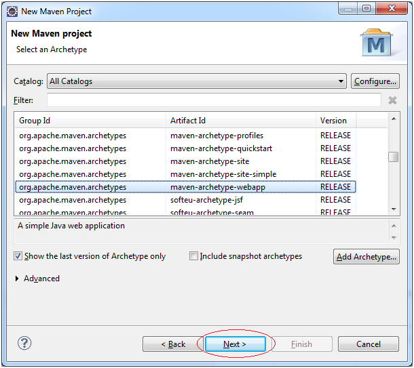Select softeu-archetype-jsf row
Image resolution: width=414 pixels, height=368 pixels.
tap(185, 200)
